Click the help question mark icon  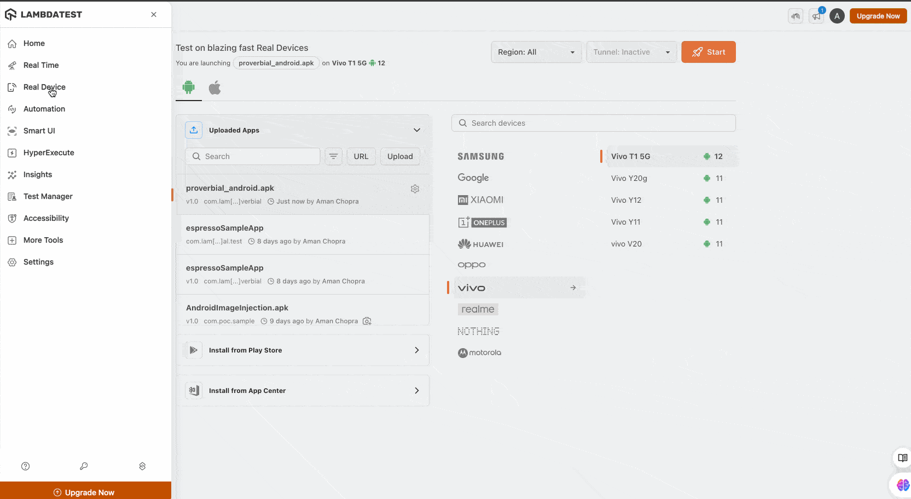tap(25, 466)
